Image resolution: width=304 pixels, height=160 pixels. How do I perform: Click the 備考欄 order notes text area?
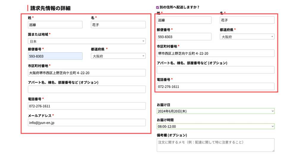coord(216,145)
